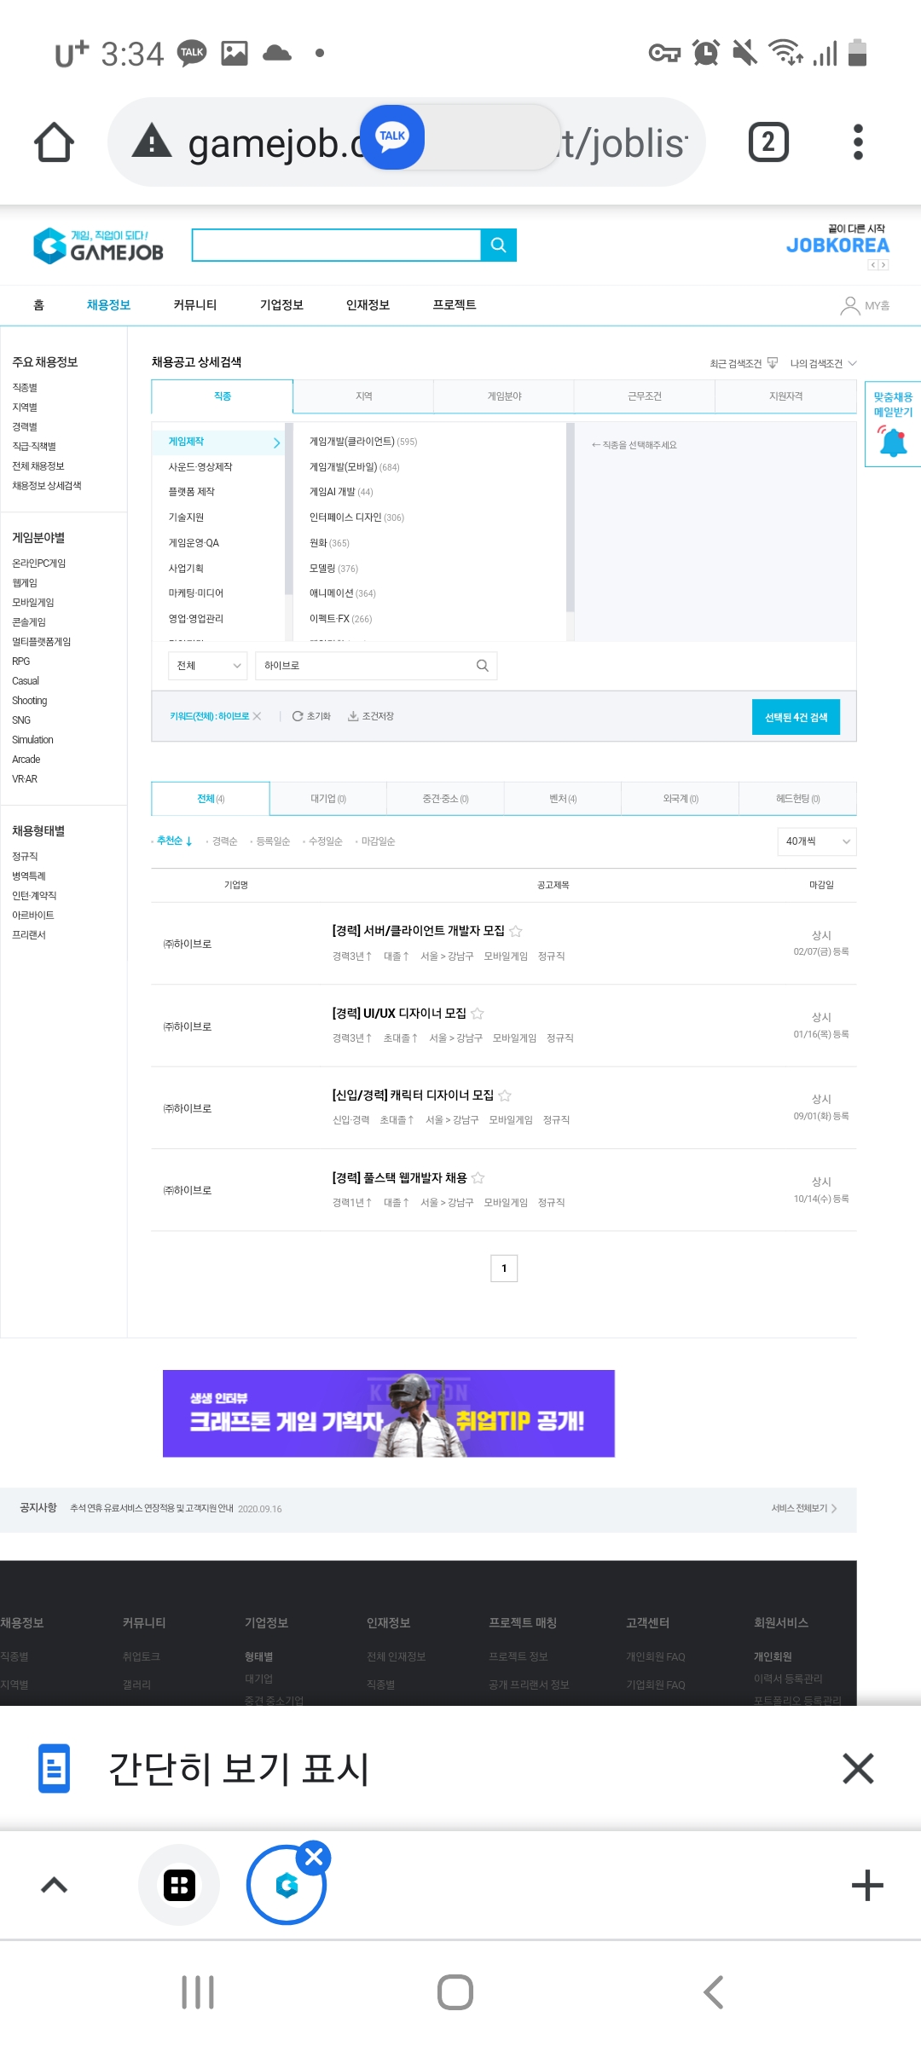
Task: Click the 선택된 4건 검색 button
Action: pyautogui.click(x=796, y=717)
